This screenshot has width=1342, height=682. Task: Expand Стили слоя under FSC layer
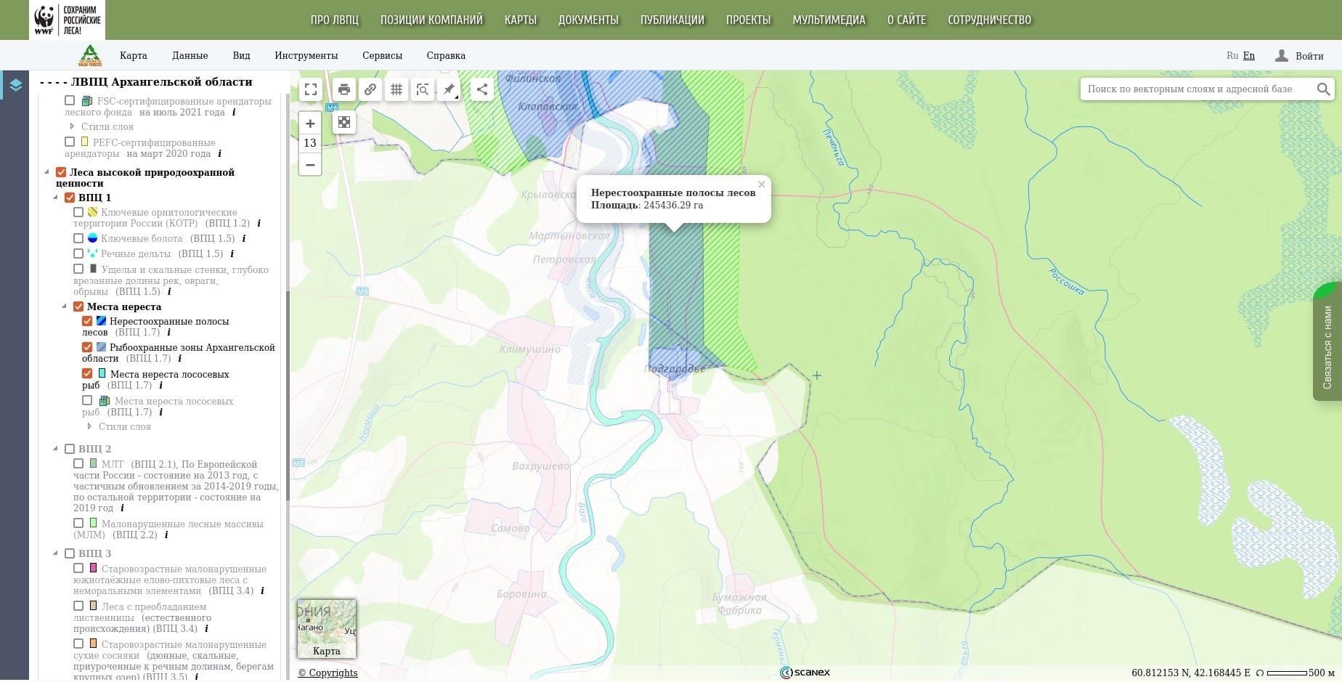pyautogui.click(x=72, y=126)
